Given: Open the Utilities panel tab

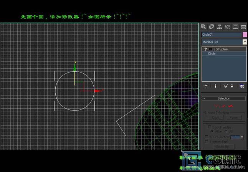Looking at the screenshot, I should coord(243,27).
